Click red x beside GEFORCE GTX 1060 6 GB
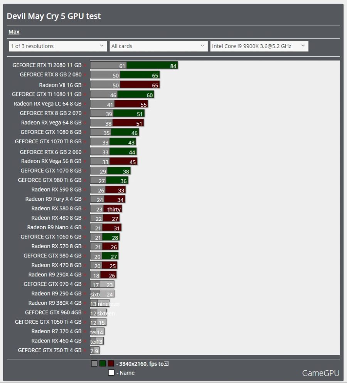The height and width of the screenshot is (383, 347). (85, 237)
